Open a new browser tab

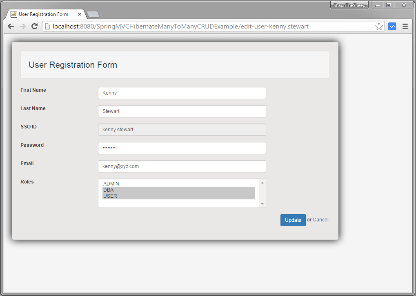click(x=93, y=13)
